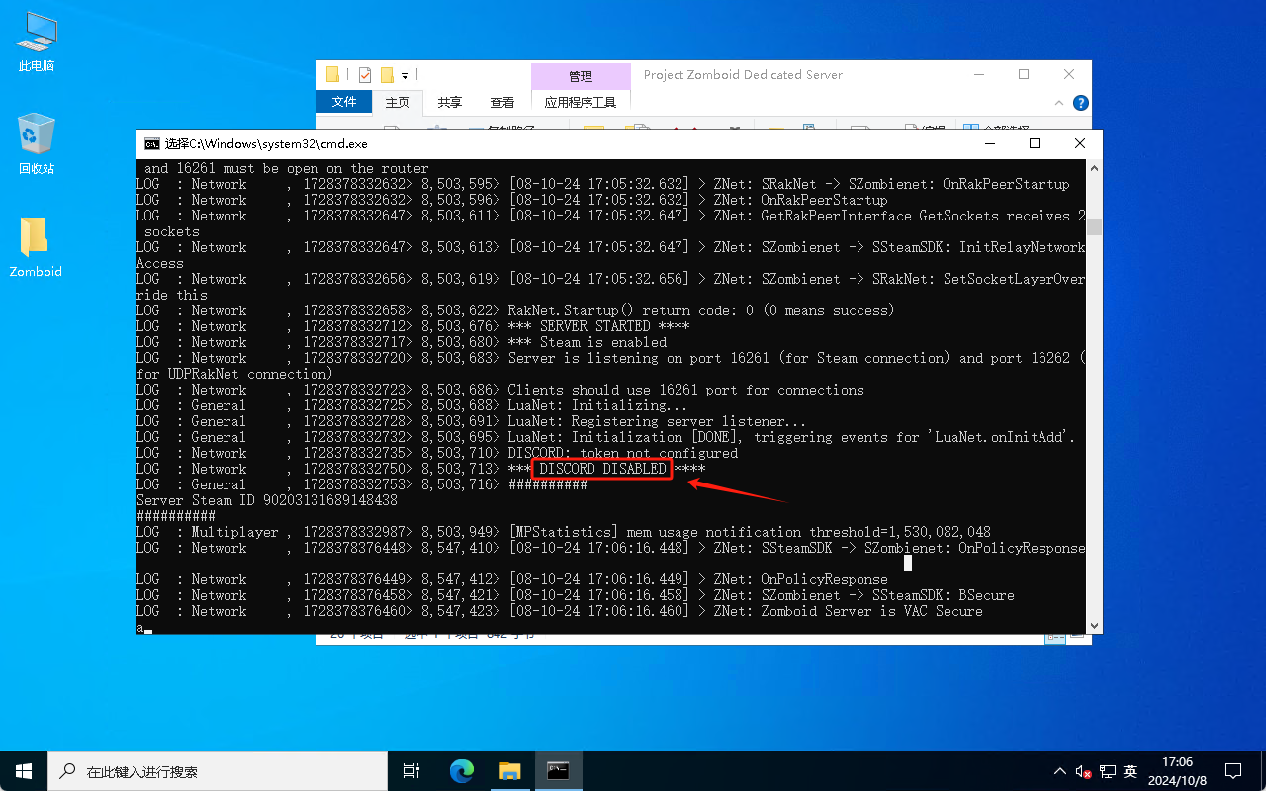The height and width of the screenshot is (791, 1266).
Task: Click the '*** SERVER STARTED ****' log line
Action: click(598, 326)
